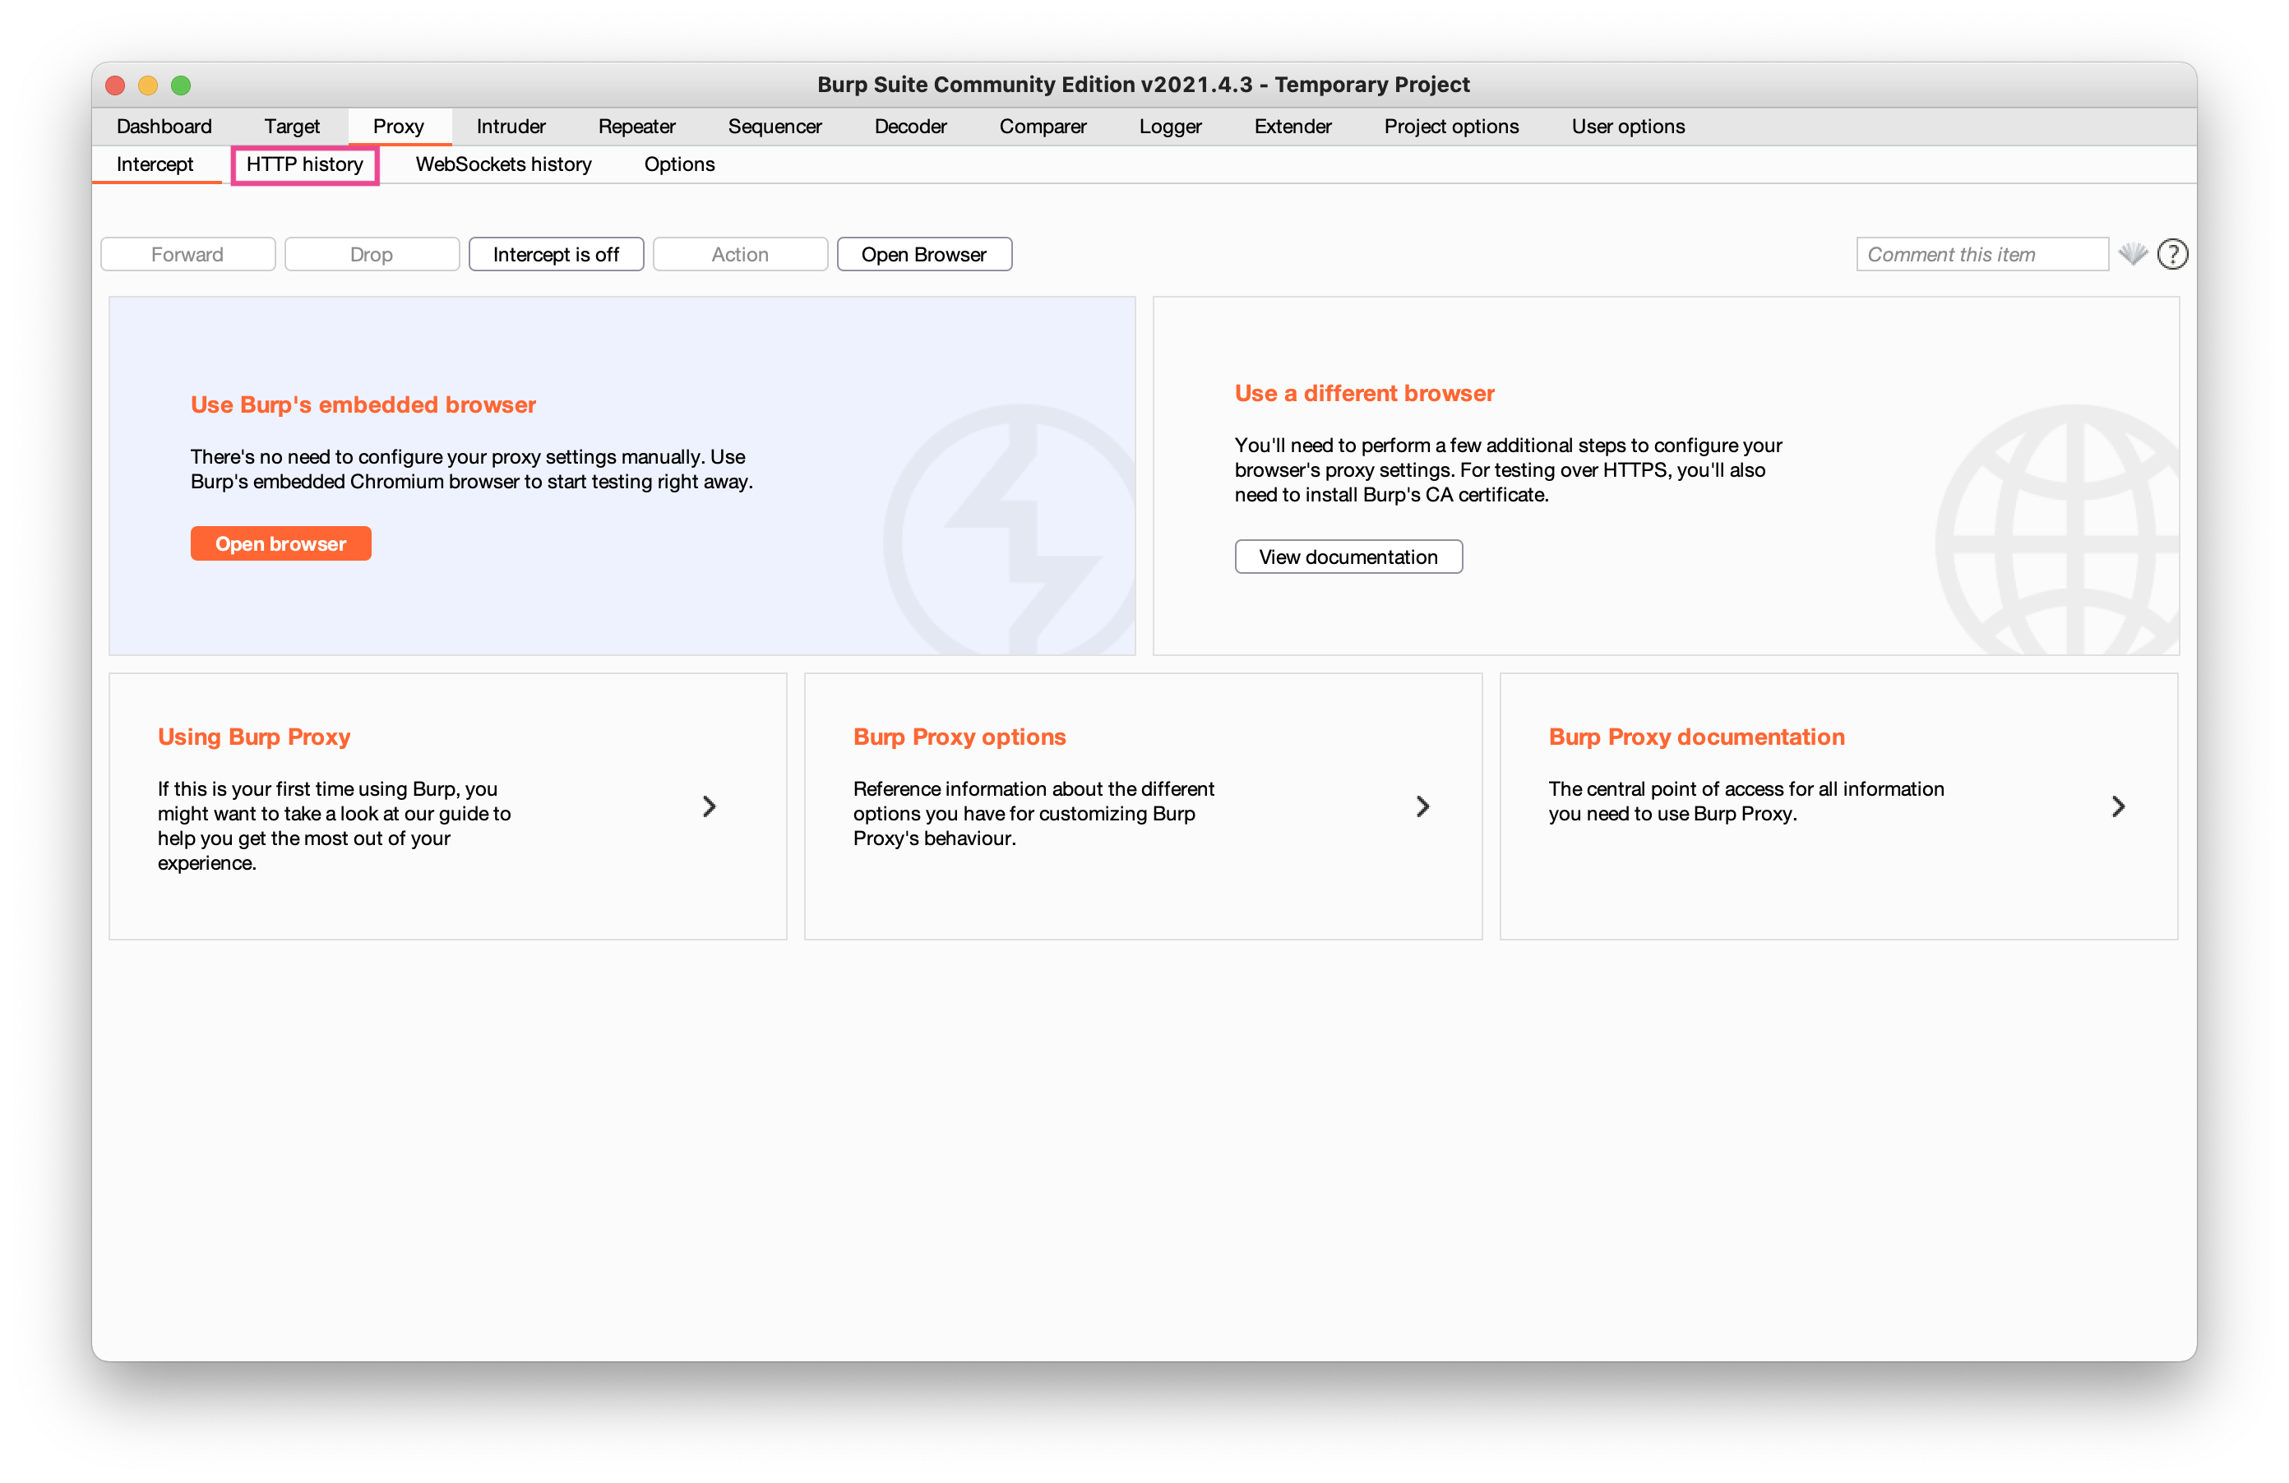Click the yellow minimize window button

(148, 85)
